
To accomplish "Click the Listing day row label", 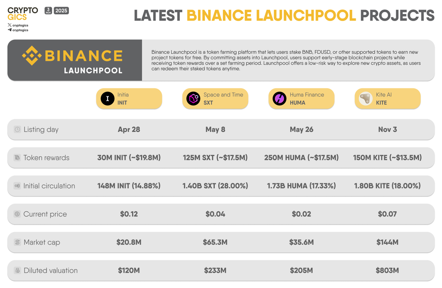I will coord(41,130).
